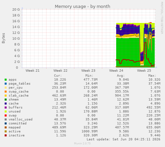The image size is (165, 147).
Task: Click the 'unused' legend label
Action: [15, 111]
